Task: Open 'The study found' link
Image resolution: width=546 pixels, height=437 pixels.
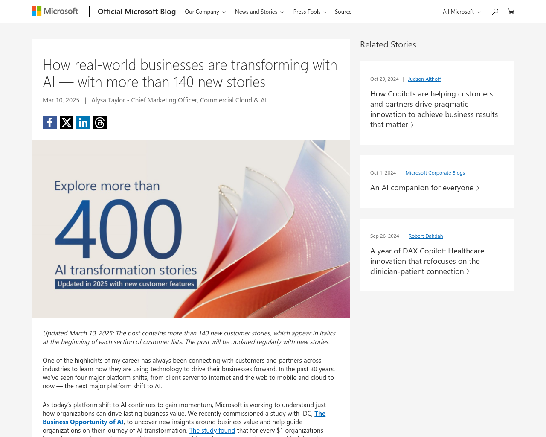Action: tap(212, 431)
